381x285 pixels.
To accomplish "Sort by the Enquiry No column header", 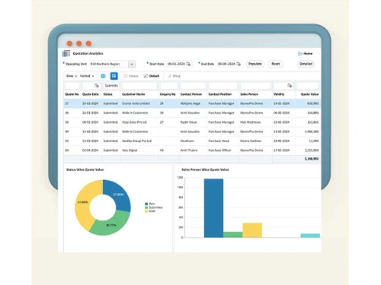I will click(x=168, y=94).
